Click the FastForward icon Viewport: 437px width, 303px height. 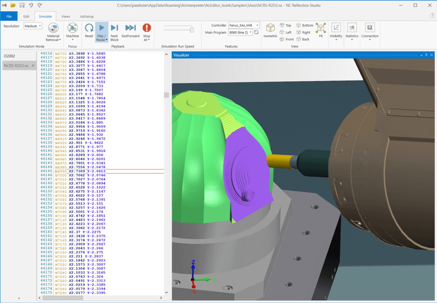tap(130, 28)
